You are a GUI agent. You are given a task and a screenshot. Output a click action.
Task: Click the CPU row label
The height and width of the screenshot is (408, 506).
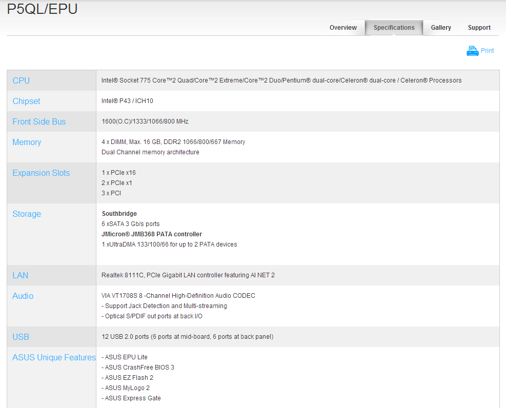click(21, 80)
